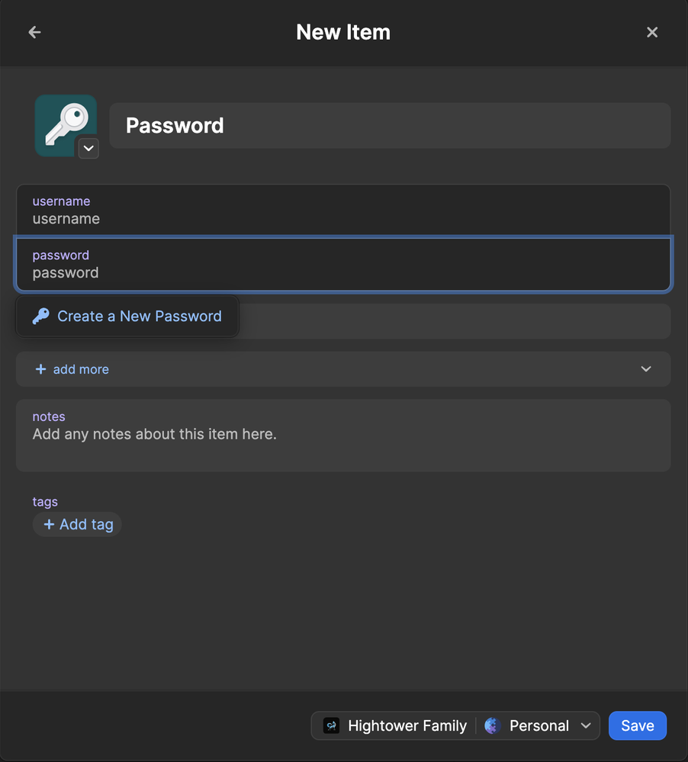688x762 pixels.
Task: Click the plus icon beside add more
Action: (41, 369)
